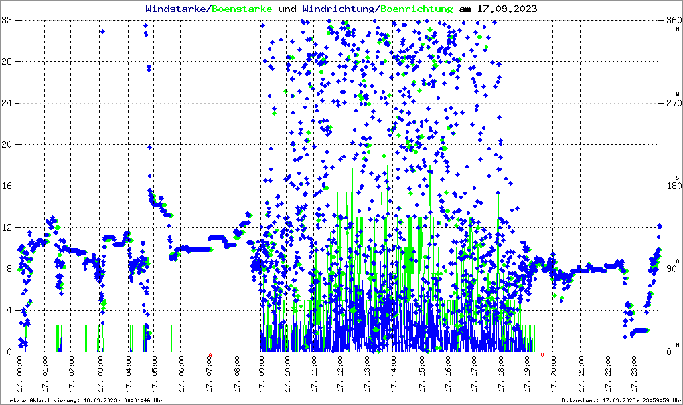
Task: Click the "17. 07:00" time axis label
Action: coord(210,374)
